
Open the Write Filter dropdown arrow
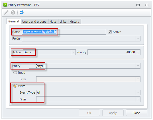(x=138, y=99)
